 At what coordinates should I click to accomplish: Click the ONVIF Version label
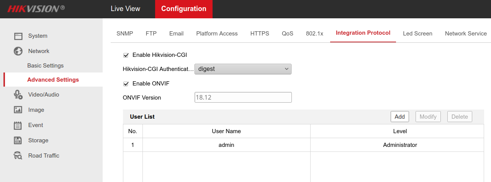click(142, 98)
